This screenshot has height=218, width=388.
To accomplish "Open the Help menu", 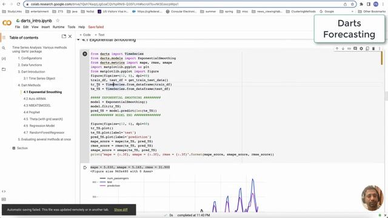I will point(82,27).
